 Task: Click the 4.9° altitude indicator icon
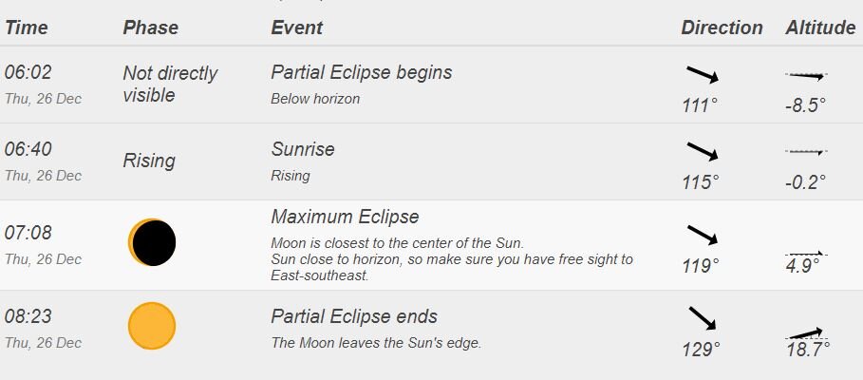tap(806, 254)
